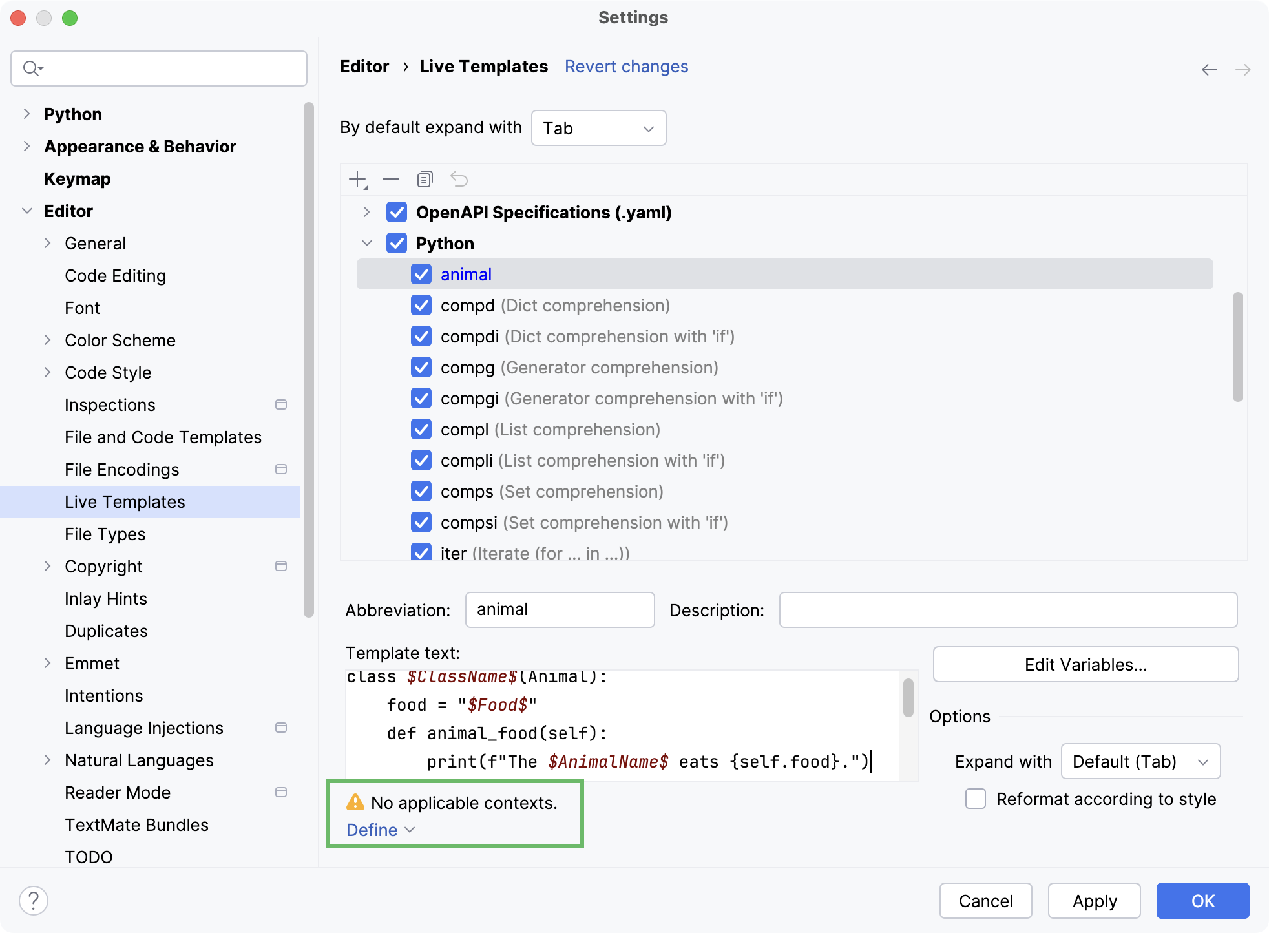
Task: Click the project-level icon beside Inspections
Action: 281,404
